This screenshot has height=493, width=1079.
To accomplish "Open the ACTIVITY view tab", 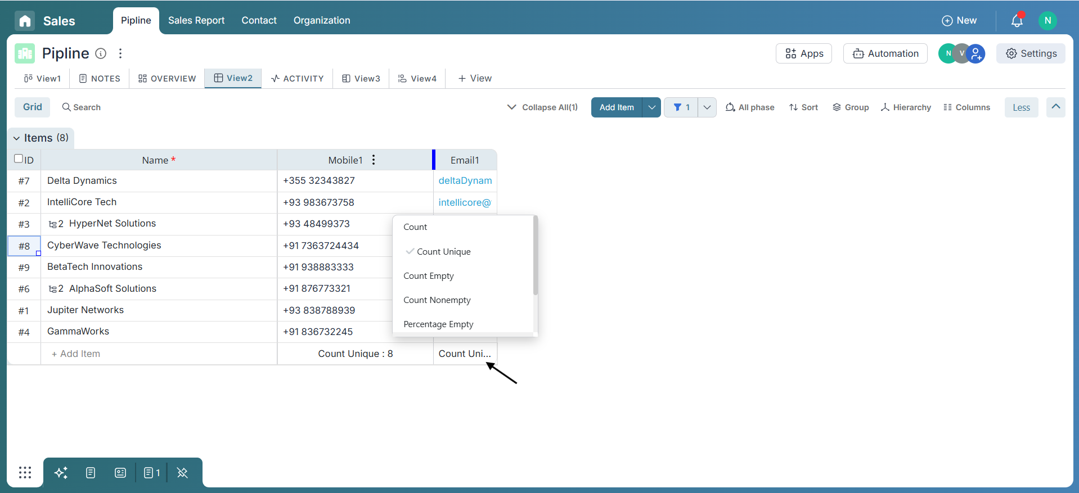I will 297,79.
